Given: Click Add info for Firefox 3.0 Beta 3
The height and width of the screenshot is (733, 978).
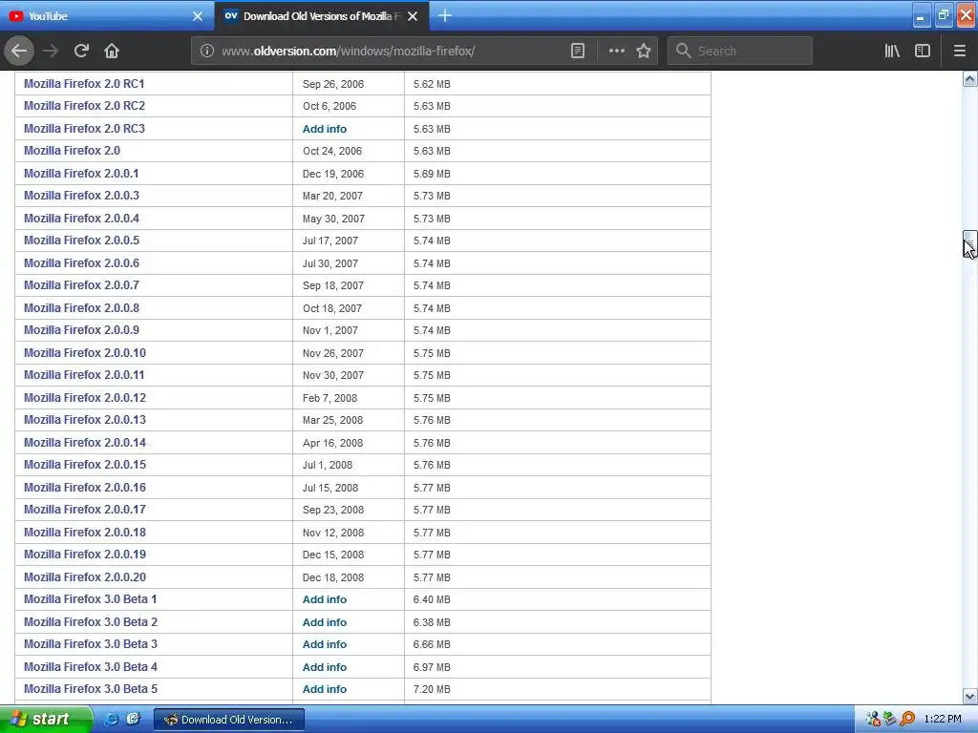Looking at the screenshot, I should (x=325, y=644).
